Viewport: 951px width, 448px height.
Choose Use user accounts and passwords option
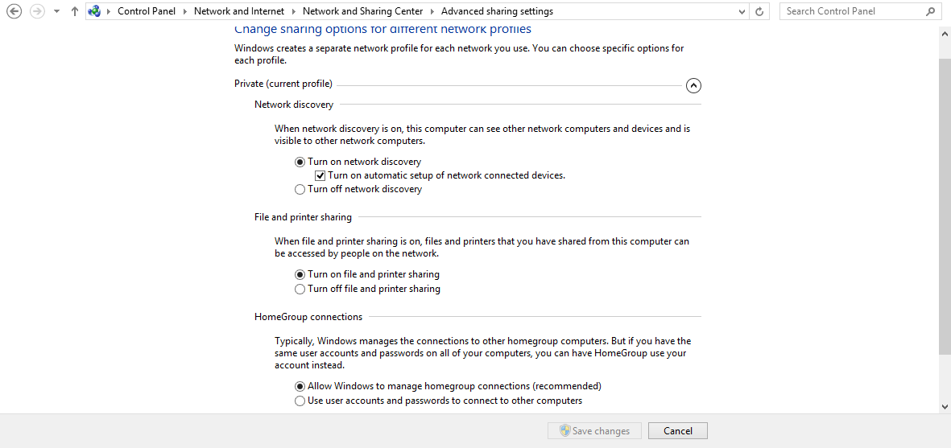[x=300, y=401]
